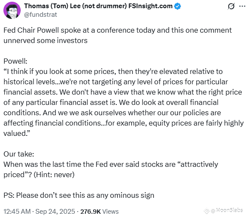The width and height of the screenshot is (246, 218).
Task: View the 276.9K Views count
Action: [100, 212]
